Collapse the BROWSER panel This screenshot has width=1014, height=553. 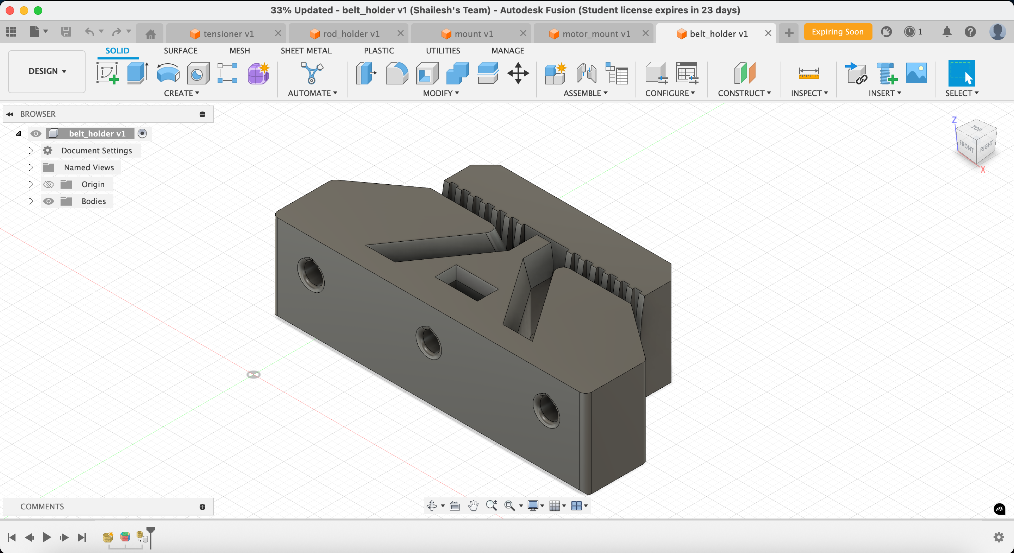[x=10, y=114]
